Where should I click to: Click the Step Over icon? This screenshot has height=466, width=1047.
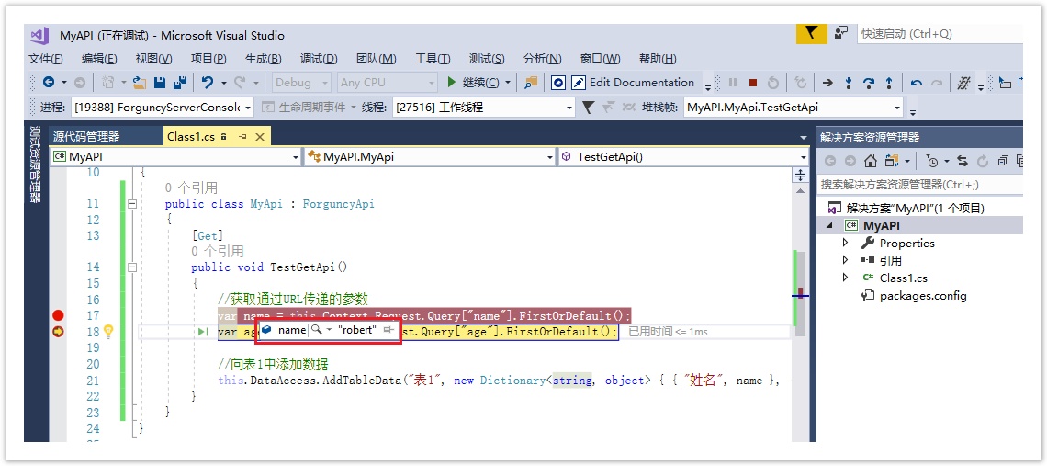869,83
